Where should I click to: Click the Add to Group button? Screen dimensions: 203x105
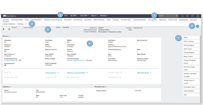[x=191, y=49]
